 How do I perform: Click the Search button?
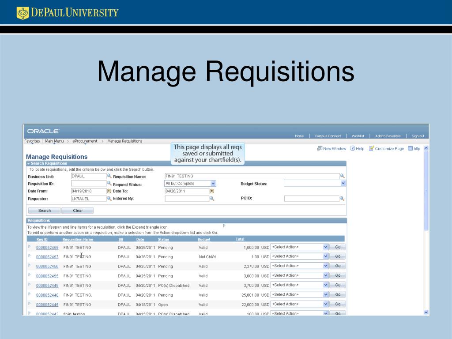click(45, 211)
